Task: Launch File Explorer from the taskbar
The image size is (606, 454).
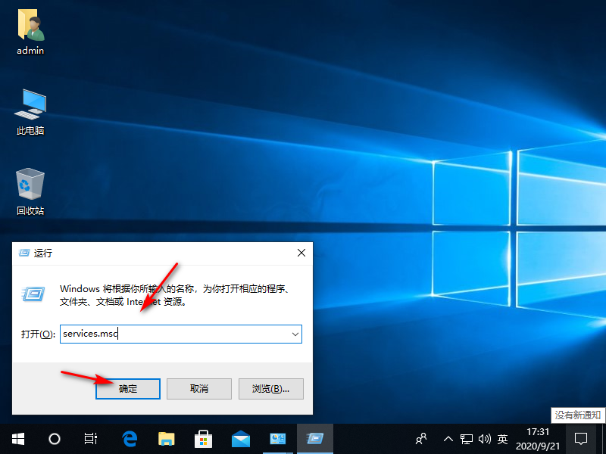Action: (x=166, y=439)
